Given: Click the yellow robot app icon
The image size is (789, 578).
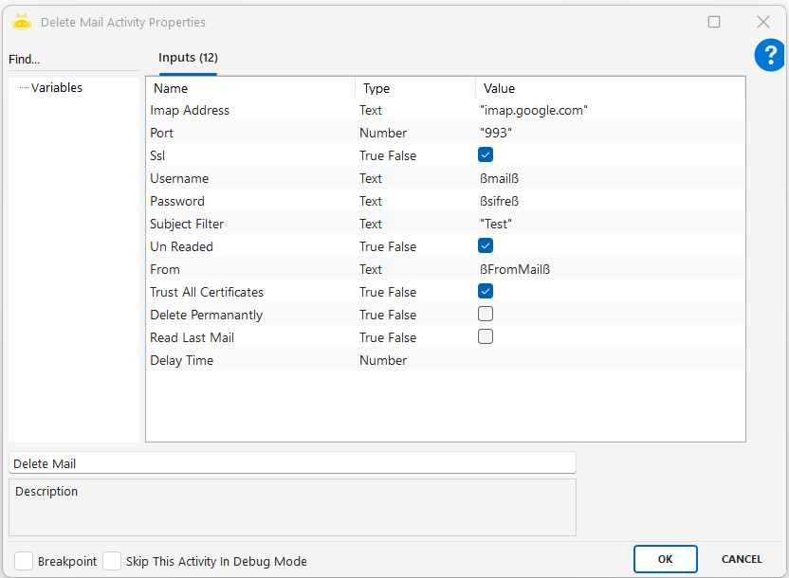Looking at the screenshot, I should tap(22, 22).
